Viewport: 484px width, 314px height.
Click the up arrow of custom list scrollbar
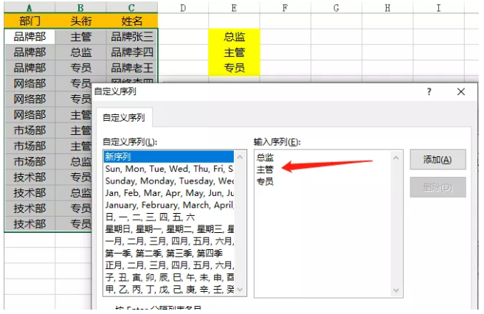click(x=240, y=157)
